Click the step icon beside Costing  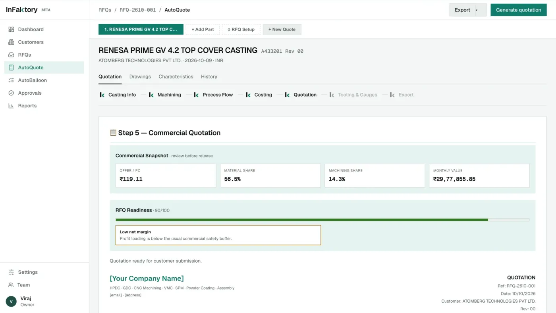coord(248,95)
